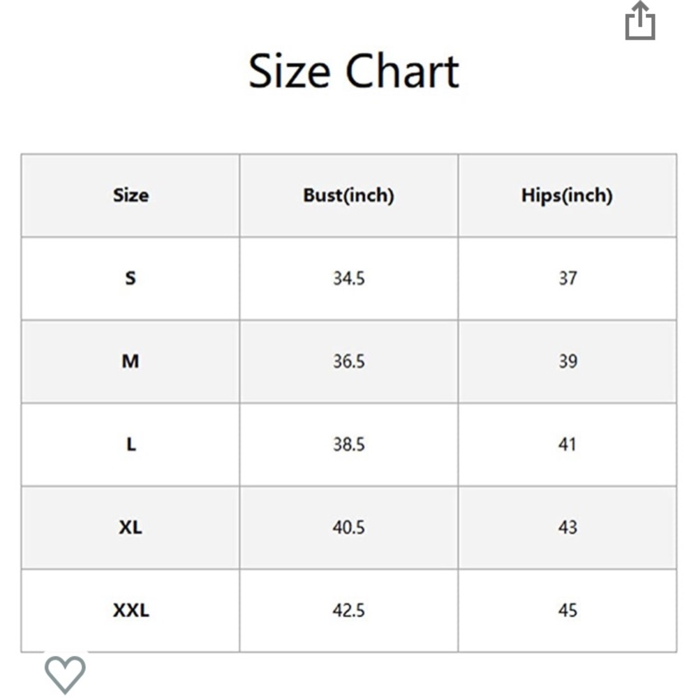This screenshot has height=698, width=698.
Task: Select the Size column header
Action: pos(131,195)
